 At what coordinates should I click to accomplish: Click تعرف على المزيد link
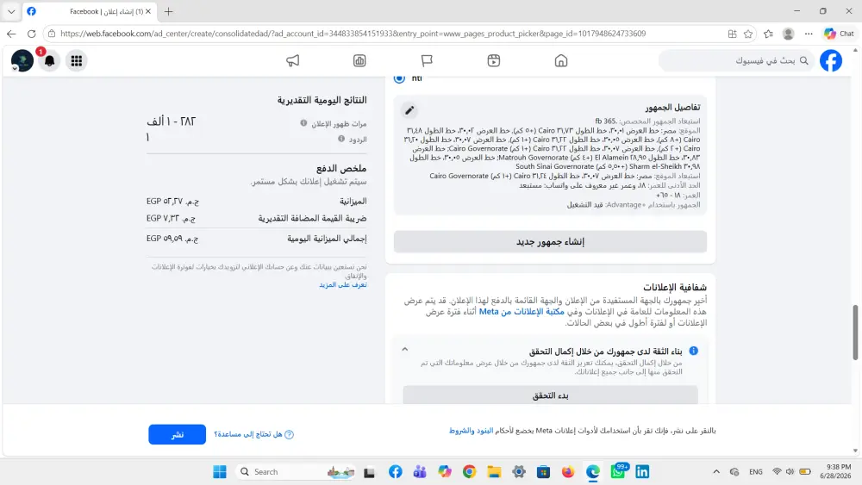point(343,284)
